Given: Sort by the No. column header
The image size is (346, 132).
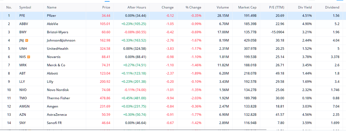Looking at the screenshot, I should click(9, 7).
